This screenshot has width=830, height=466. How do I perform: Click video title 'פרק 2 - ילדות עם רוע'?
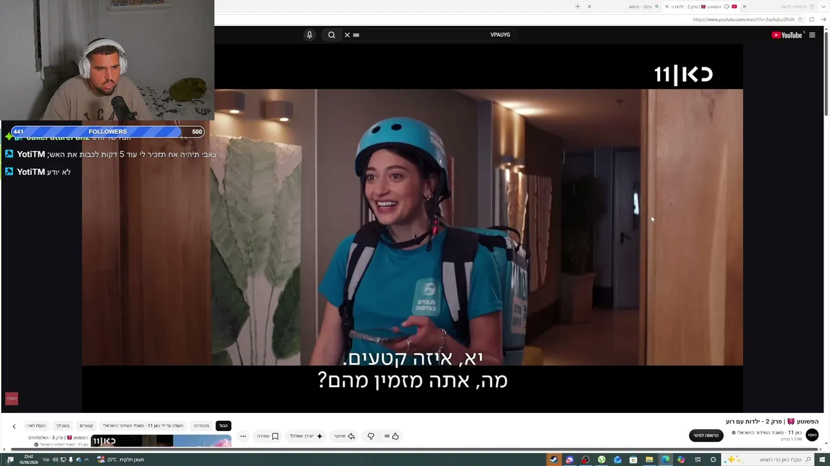pos(753,421)
